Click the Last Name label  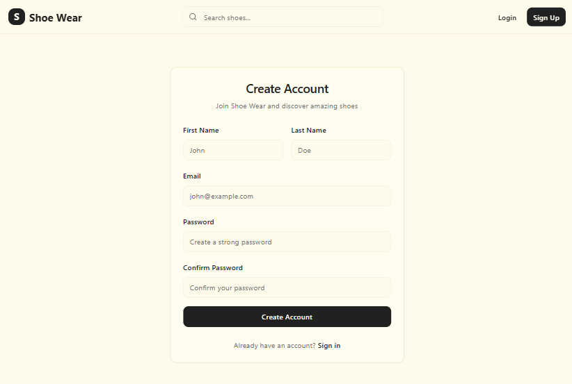[x=308, y=131]
